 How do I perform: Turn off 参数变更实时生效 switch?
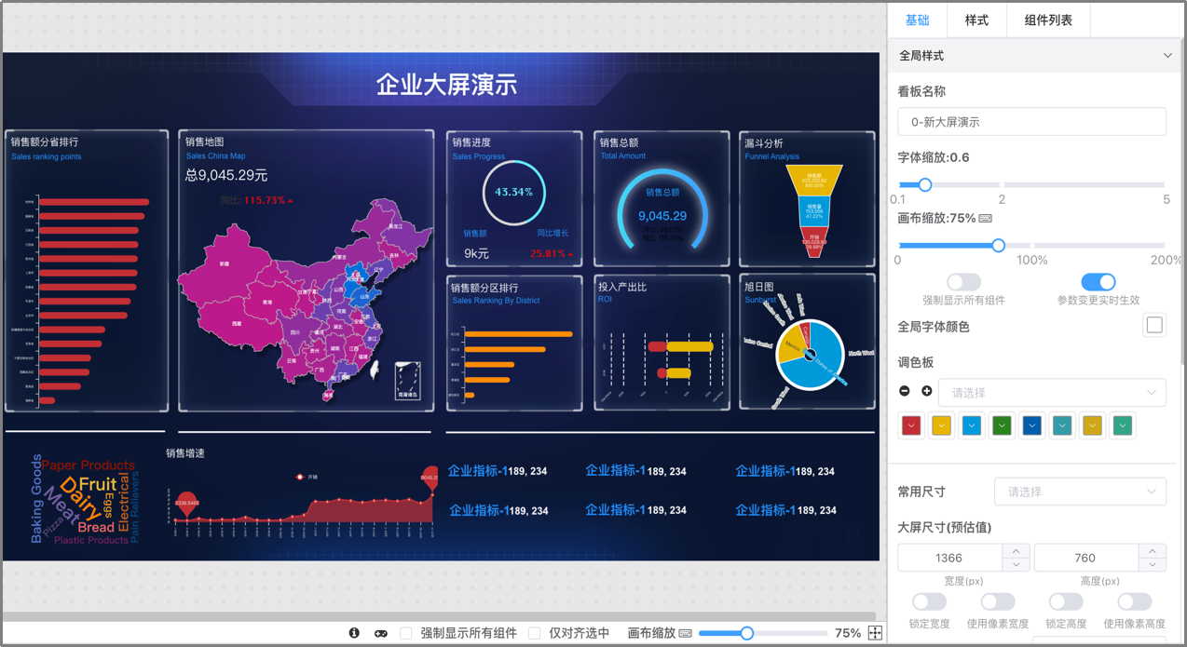click(x=1098, y=281)
